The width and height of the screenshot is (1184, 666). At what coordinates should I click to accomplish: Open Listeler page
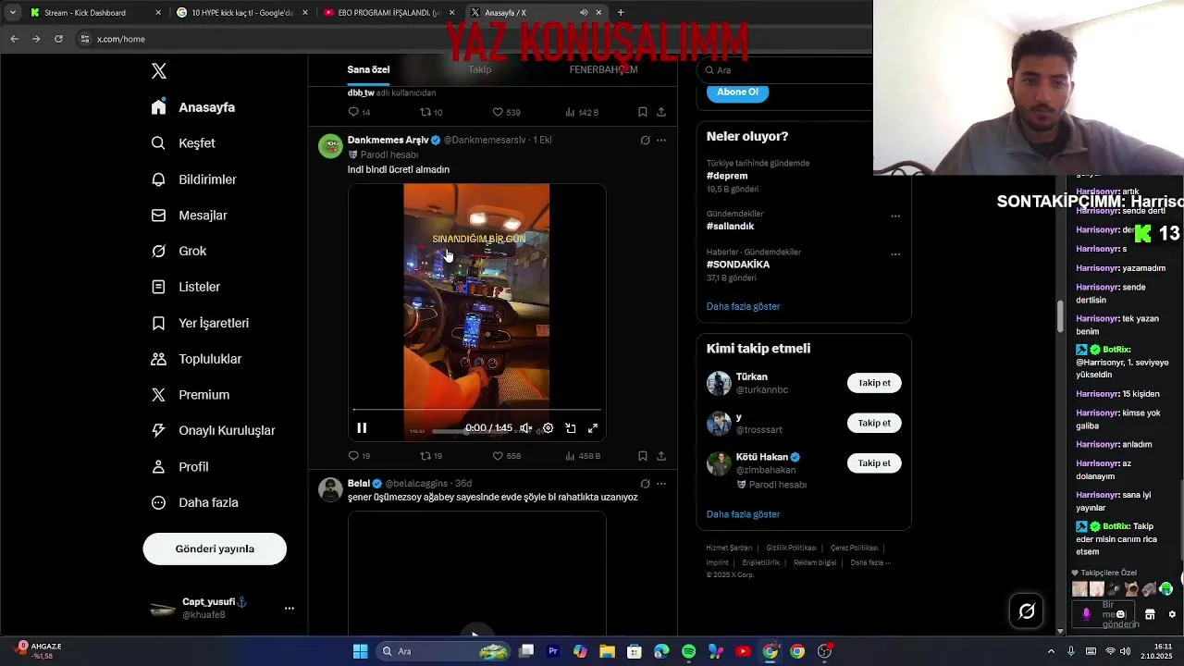point(185,287)
